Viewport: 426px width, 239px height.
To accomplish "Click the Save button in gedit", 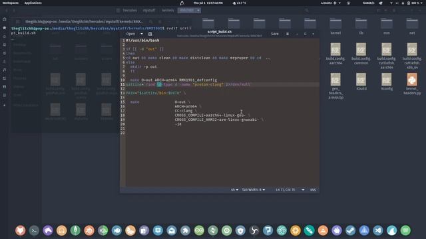I will (x=275, y=34).
